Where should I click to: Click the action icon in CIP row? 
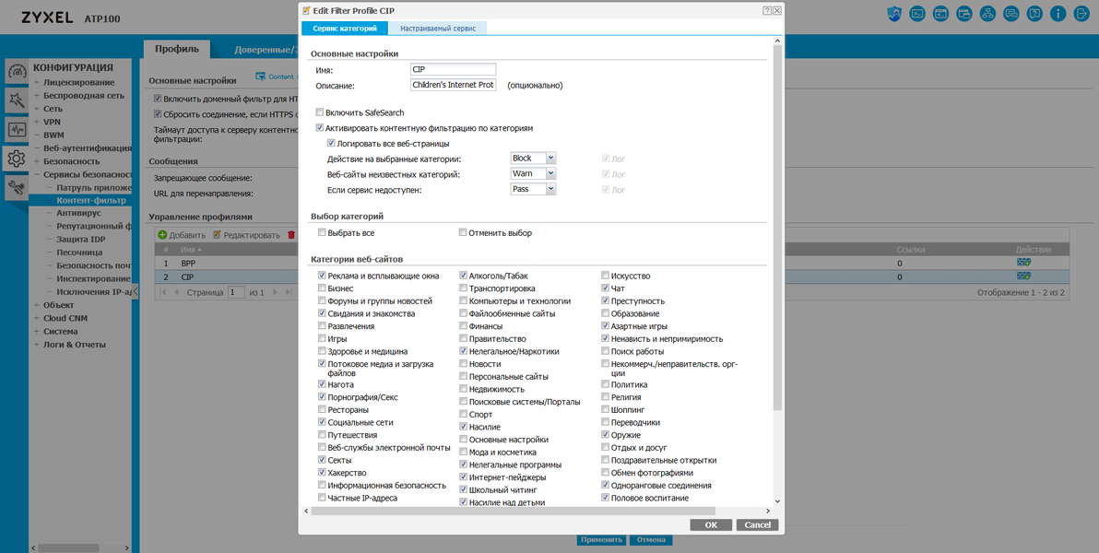[x=1024, y=276]
